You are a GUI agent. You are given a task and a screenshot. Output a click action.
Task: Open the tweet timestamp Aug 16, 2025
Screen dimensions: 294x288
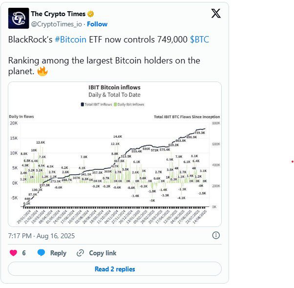click(x=62, y=236)
